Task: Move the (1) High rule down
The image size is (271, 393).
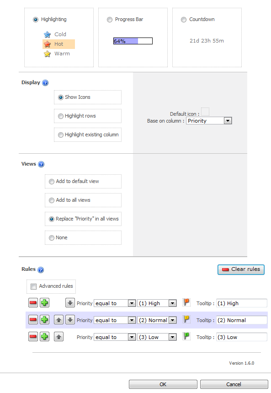Action: click(70, 303)
